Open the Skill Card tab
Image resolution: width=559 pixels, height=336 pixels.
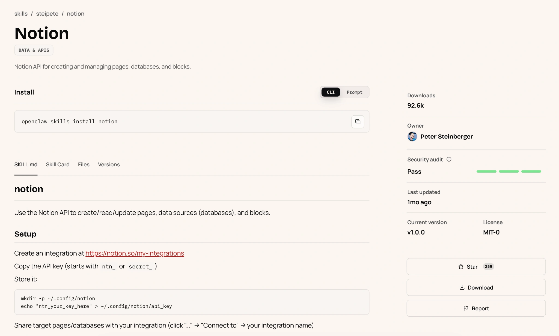[58, 164]
